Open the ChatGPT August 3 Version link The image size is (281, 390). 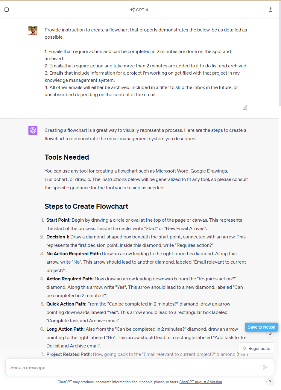[200, 382]
